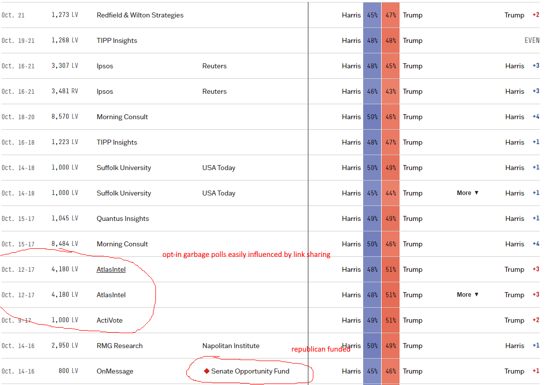Image resolution: width=550 pixels, height=385 pixels.
Task: Expand the More dropdown in Suffolk University row
Action: pyautogui.click(x=467, y=193)
